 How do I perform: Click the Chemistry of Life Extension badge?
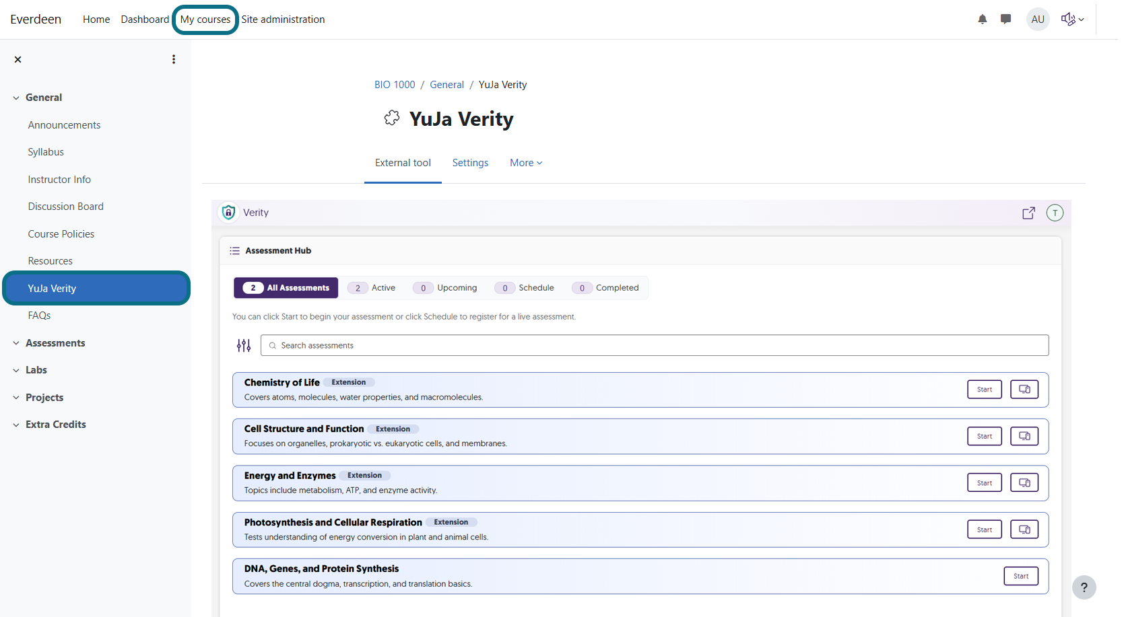[349, 382]
